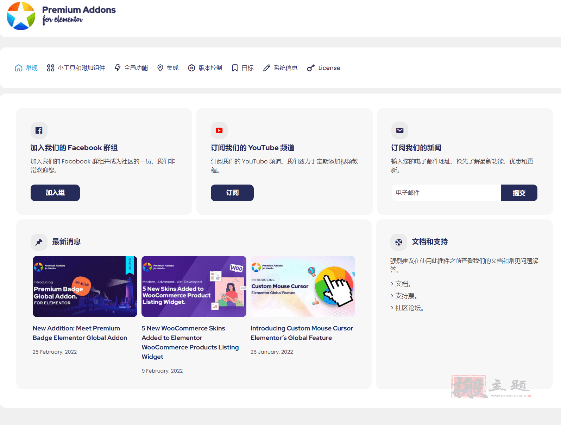Open the Custom Mouse Cursor thumbnail
This screenshot has width=561, height=425.
click(303, 286)
